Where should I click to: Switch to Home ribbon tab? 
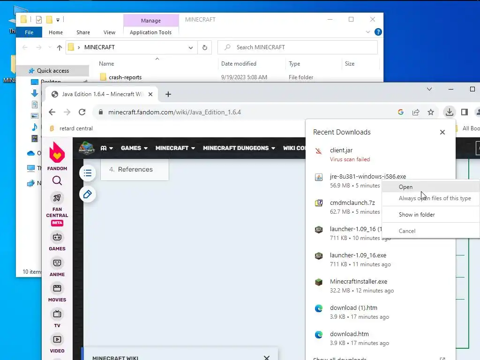56,32
